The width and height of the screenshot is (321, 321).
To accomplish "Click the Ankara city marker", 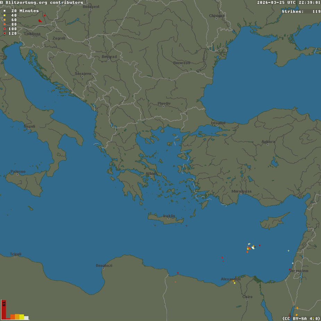I will [268, 144].
